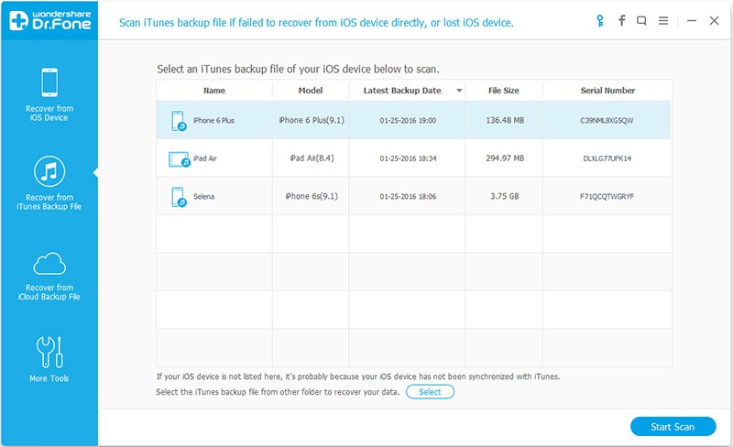The height and width of the screenshot is (447, 733).
Task: Sort backups by the Model column
Action: (311, 91)
